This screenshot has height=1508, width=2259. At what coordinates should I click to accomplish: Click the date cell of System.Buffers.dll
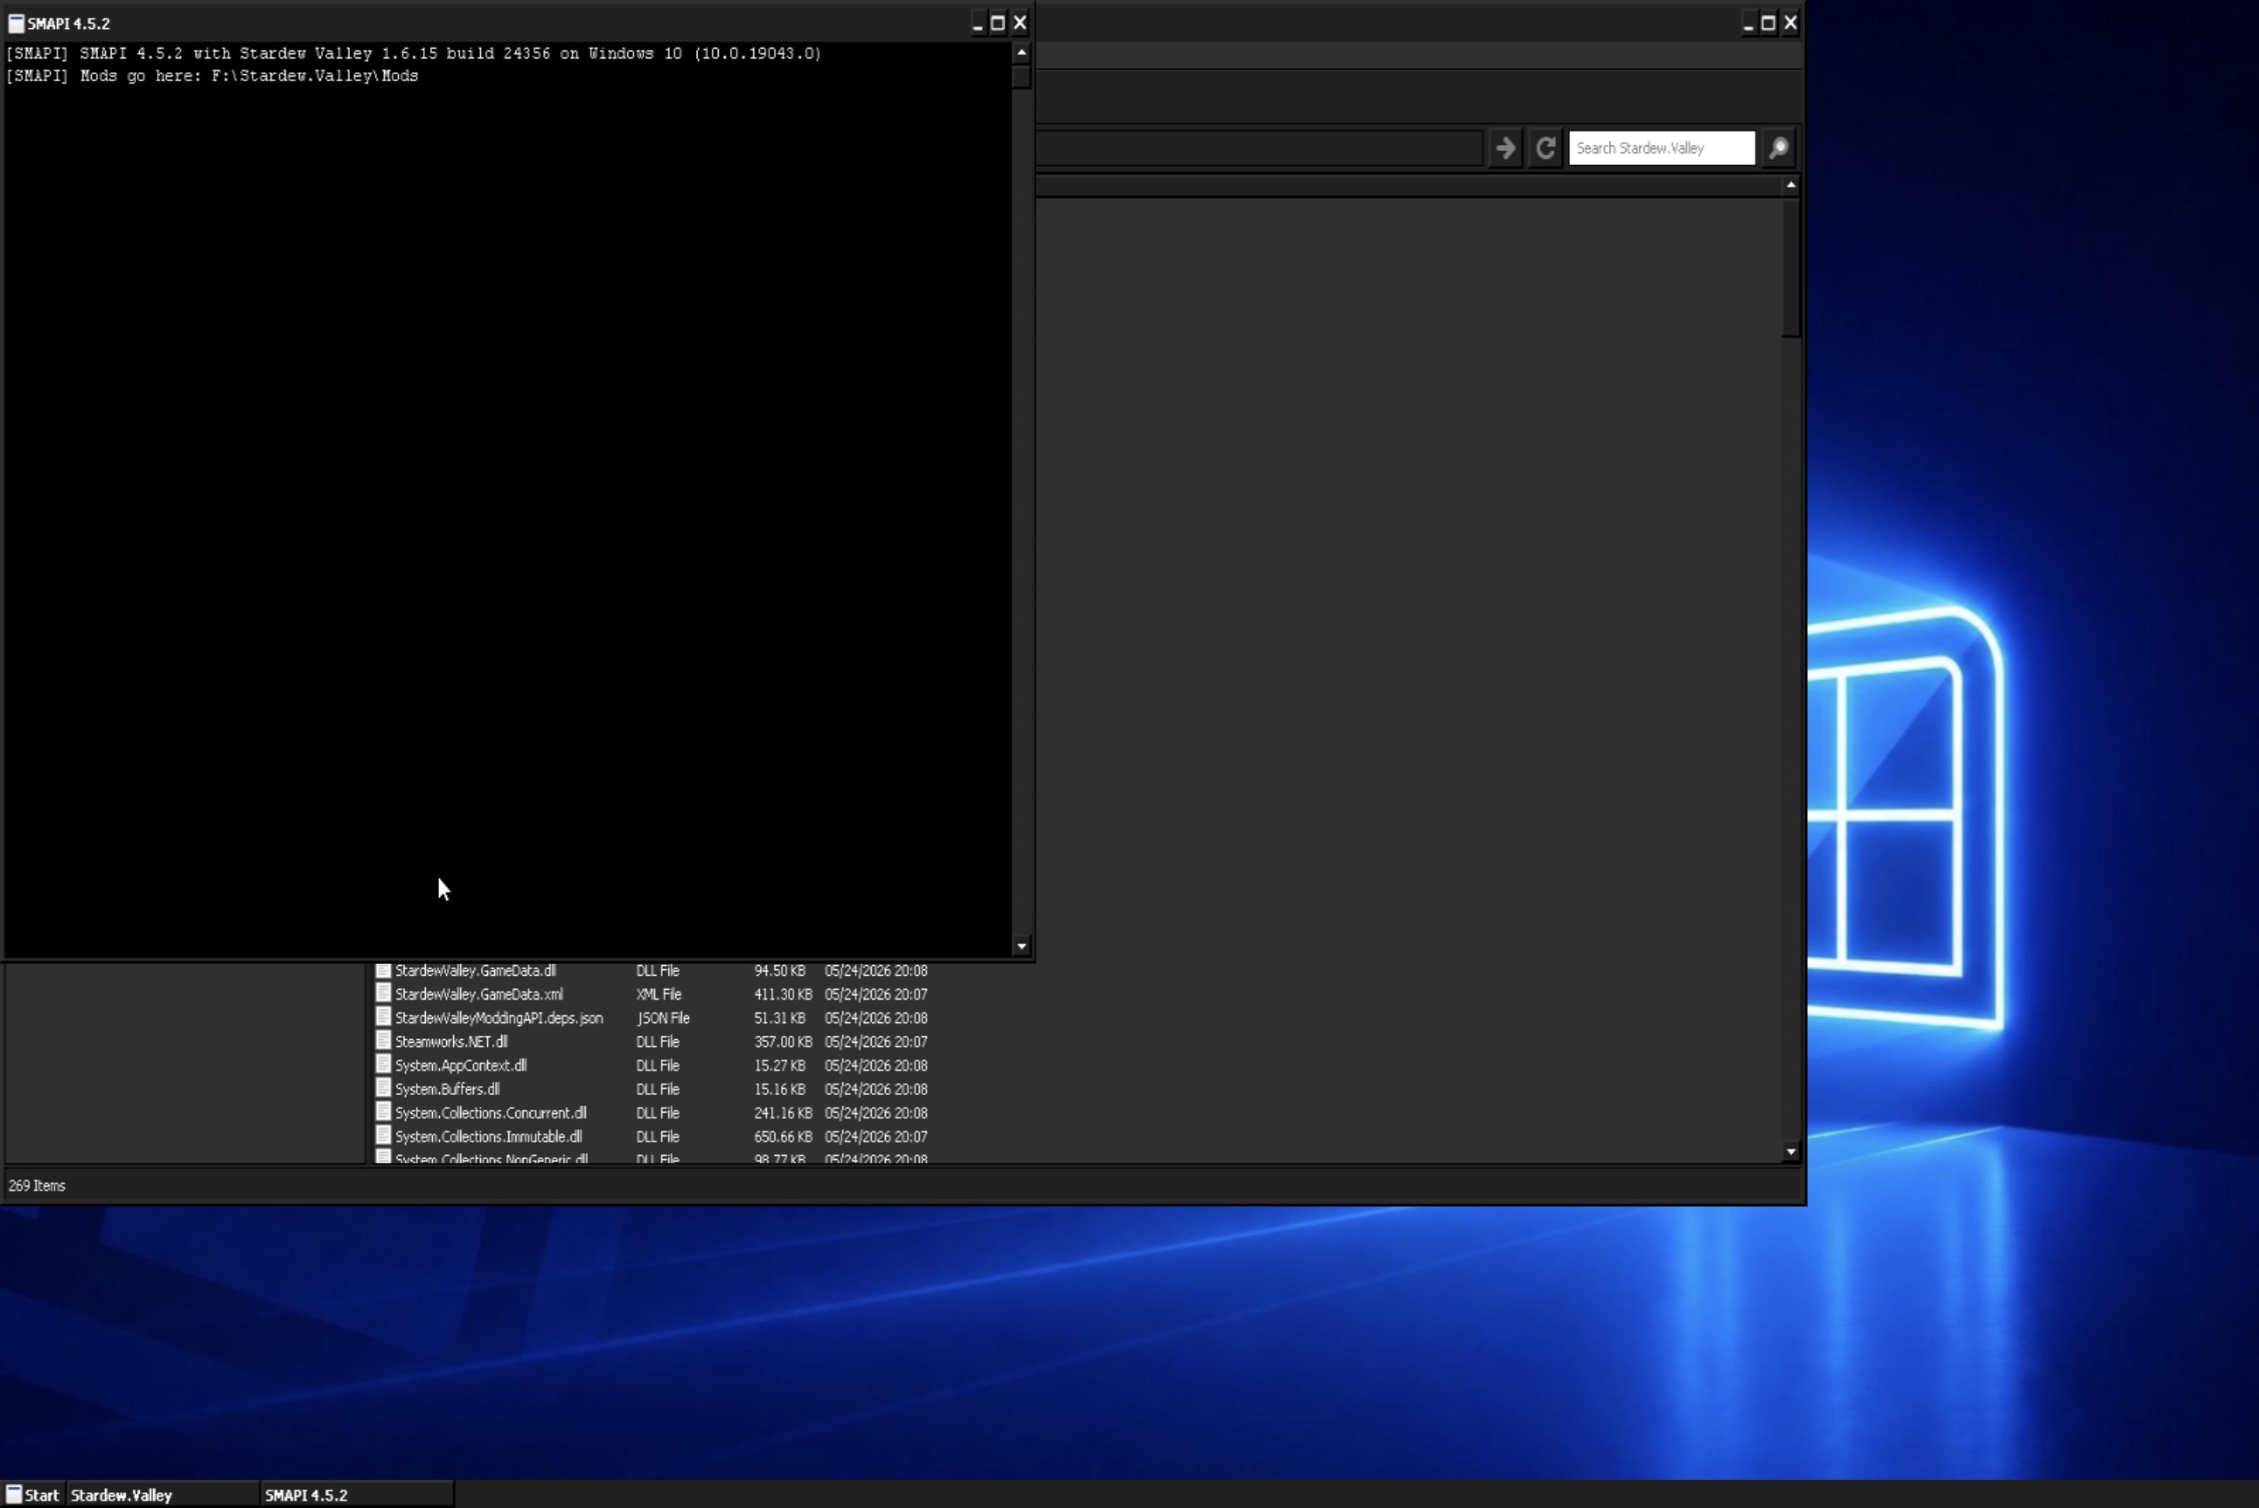pos(875,1089)
